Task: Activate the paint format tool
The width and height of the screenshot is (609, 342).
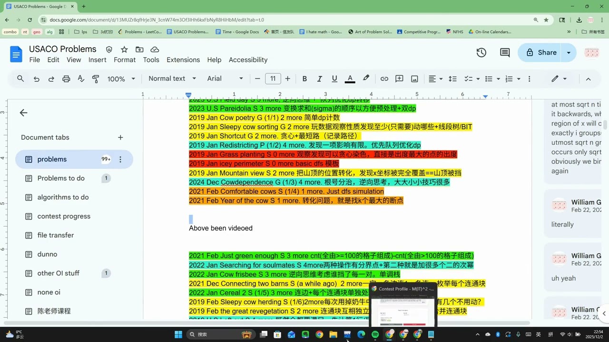Action: click(x=96, y=79)
